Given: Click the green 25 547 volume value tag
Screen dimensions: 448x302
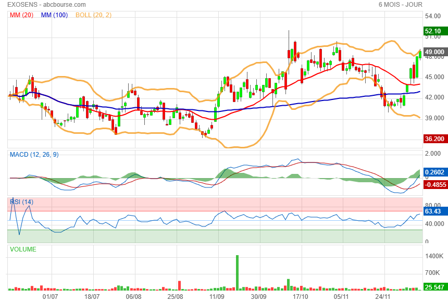Looking at the screenshot, I should click(434, 287).
